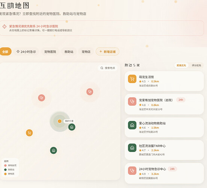
Task: Open the 萌宠生活馆 shop name
Action: pyautogui.click(x=146, y=77)
